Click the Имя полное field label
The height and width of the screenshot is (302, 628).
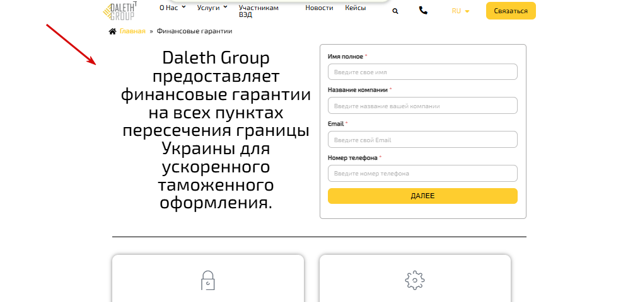coord(346,57)
